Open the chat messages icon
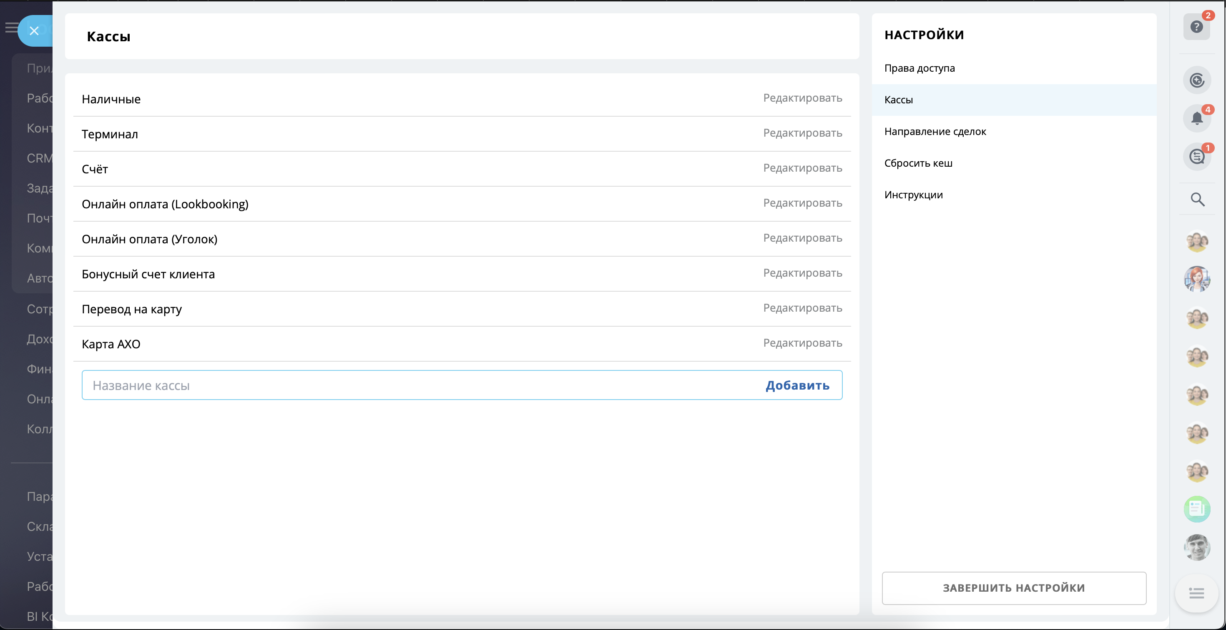The height and width of the screenshot is (630, 1226). (1196, 156)
